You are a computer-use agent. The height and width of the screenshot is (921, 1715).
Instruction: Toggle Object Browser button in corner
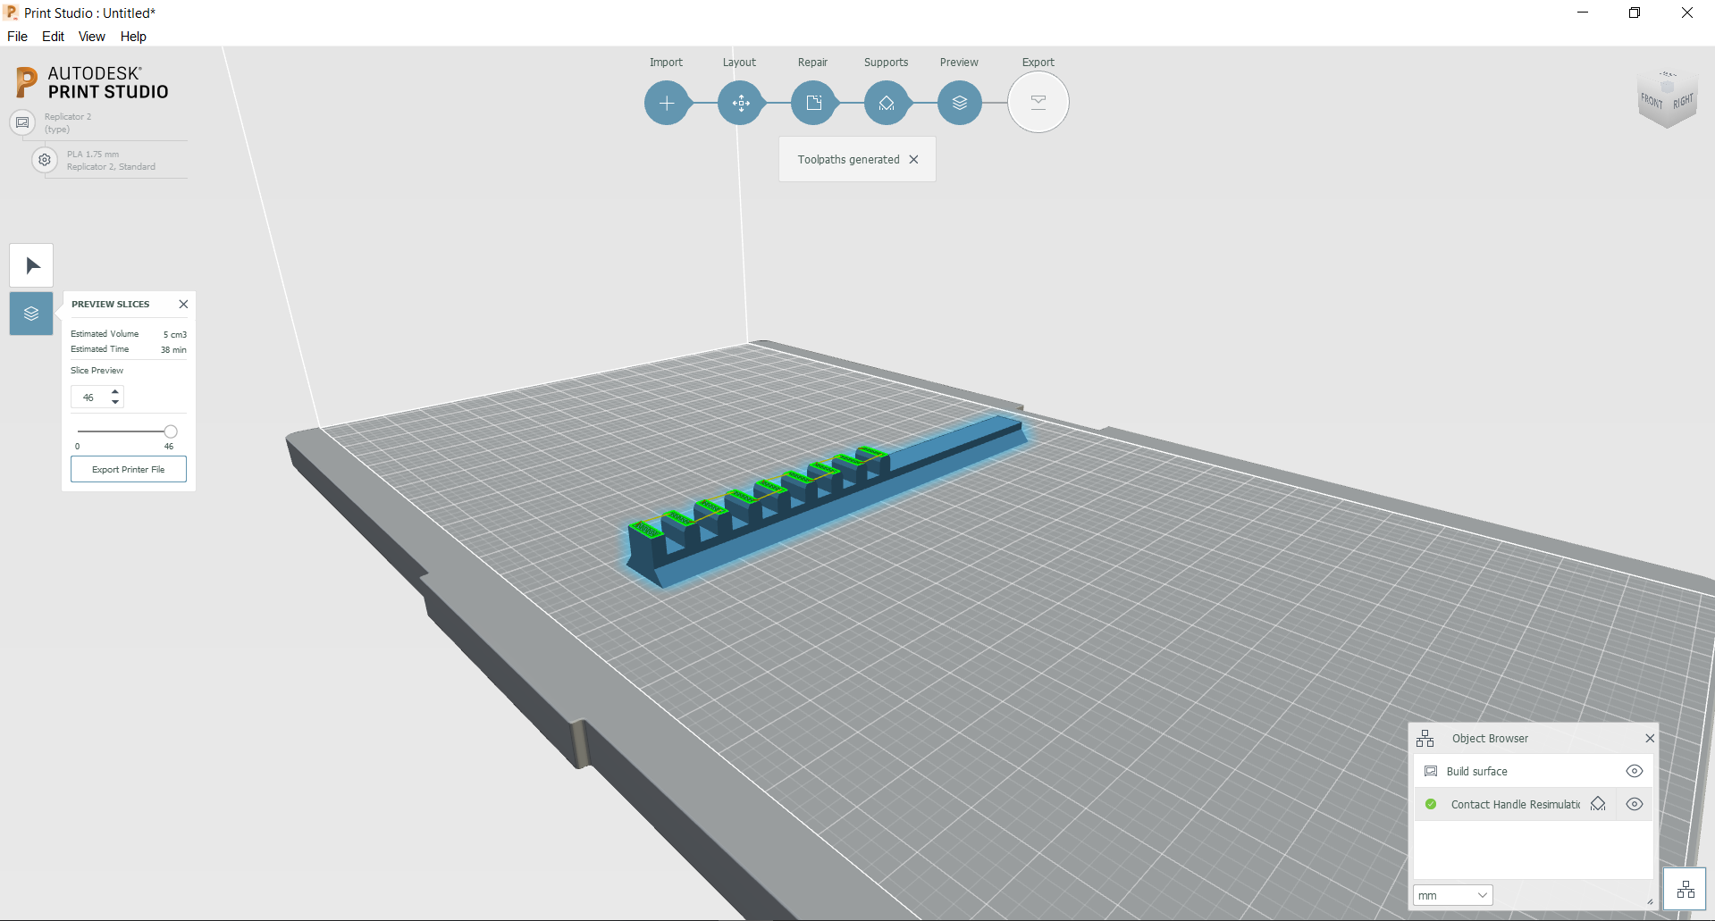pos(1685,890)
